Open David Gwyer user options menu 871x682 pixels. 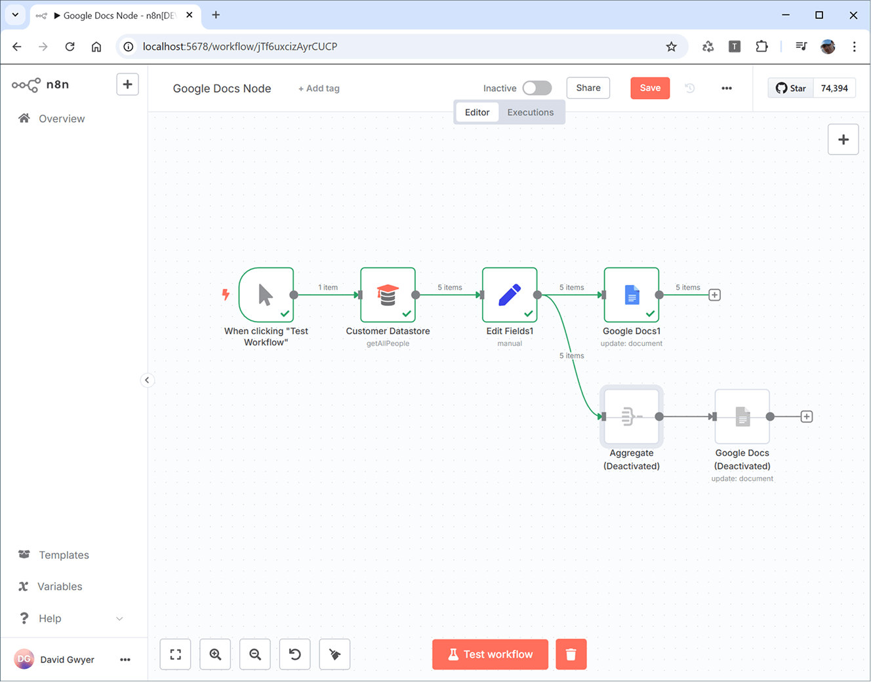[x=125, y=660]
